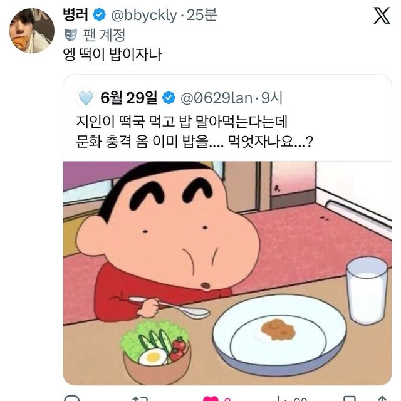Open the Shin-chan cartoon image
Image resolution: width=401 pixels, height=401 pixels.
227,273
